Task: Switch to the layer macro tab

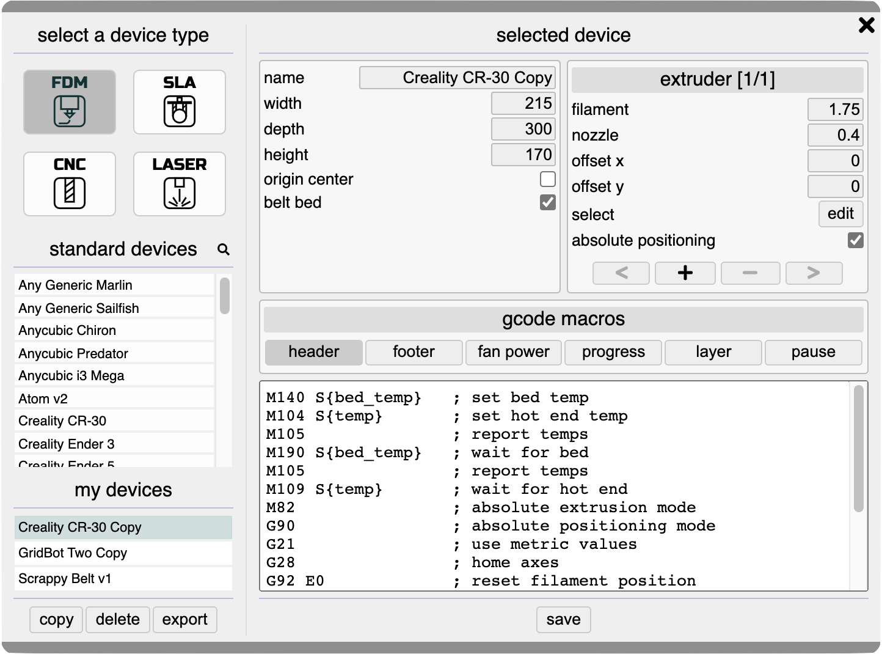Action: tap(713, 352)
